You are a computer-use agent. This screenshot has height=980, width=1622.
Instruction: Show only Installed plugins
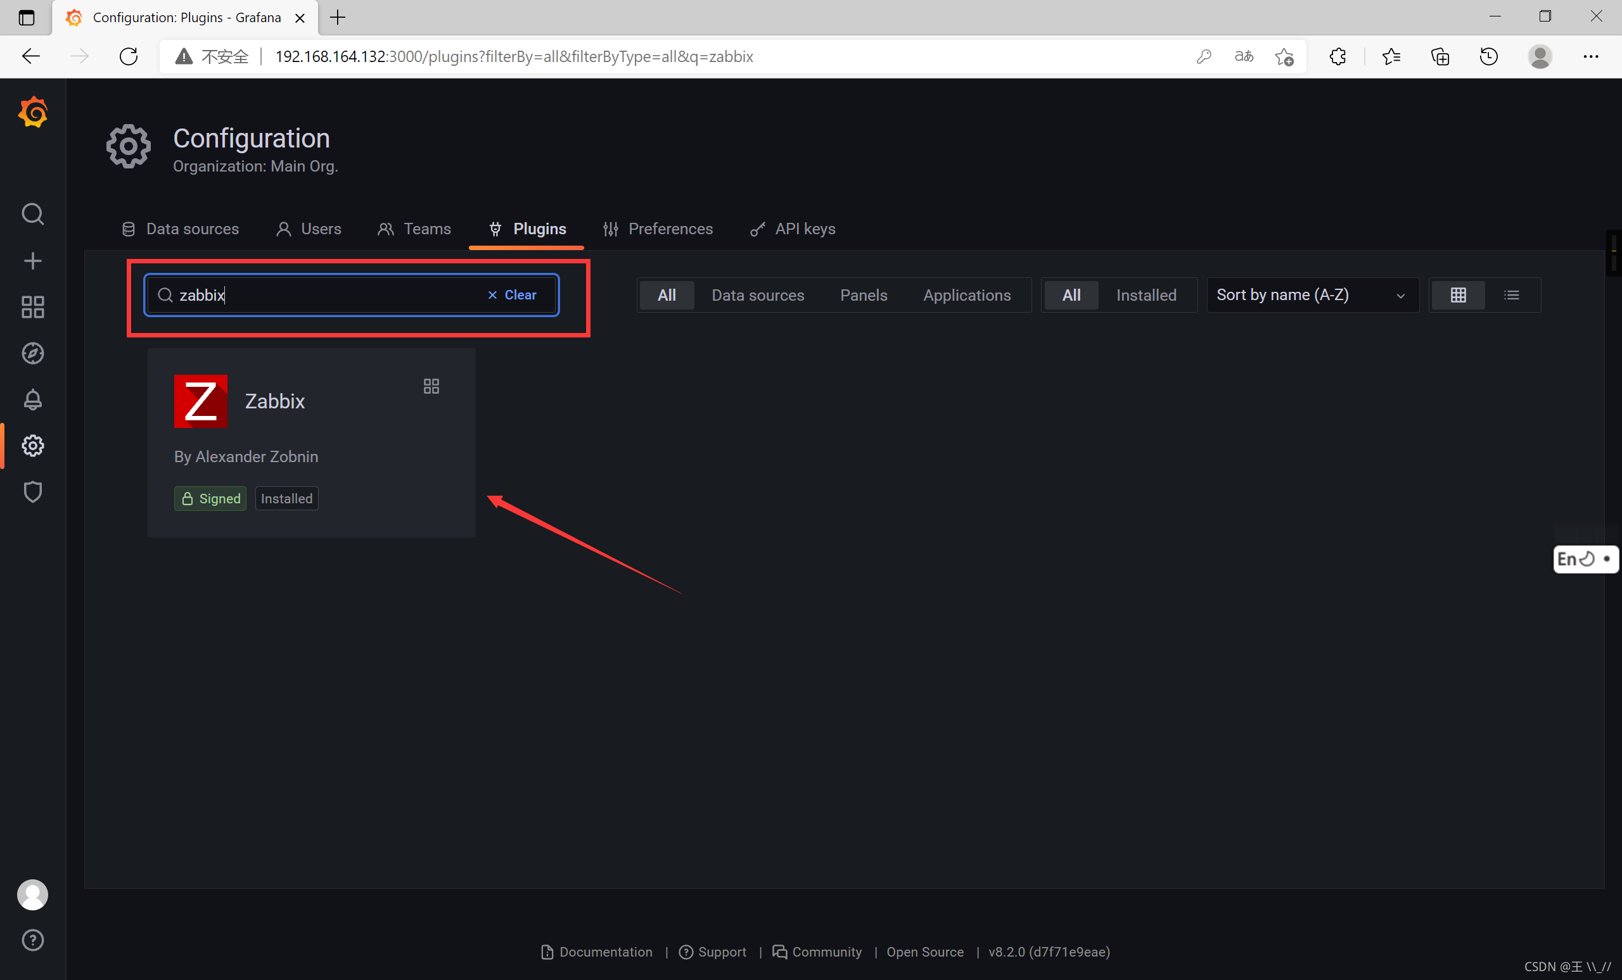tap(1146, 295)
